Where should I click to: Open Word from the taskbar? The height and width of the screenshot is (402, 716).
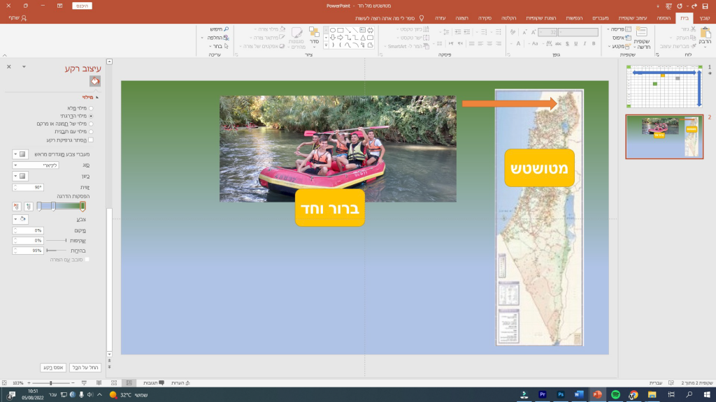click(579, 395)
